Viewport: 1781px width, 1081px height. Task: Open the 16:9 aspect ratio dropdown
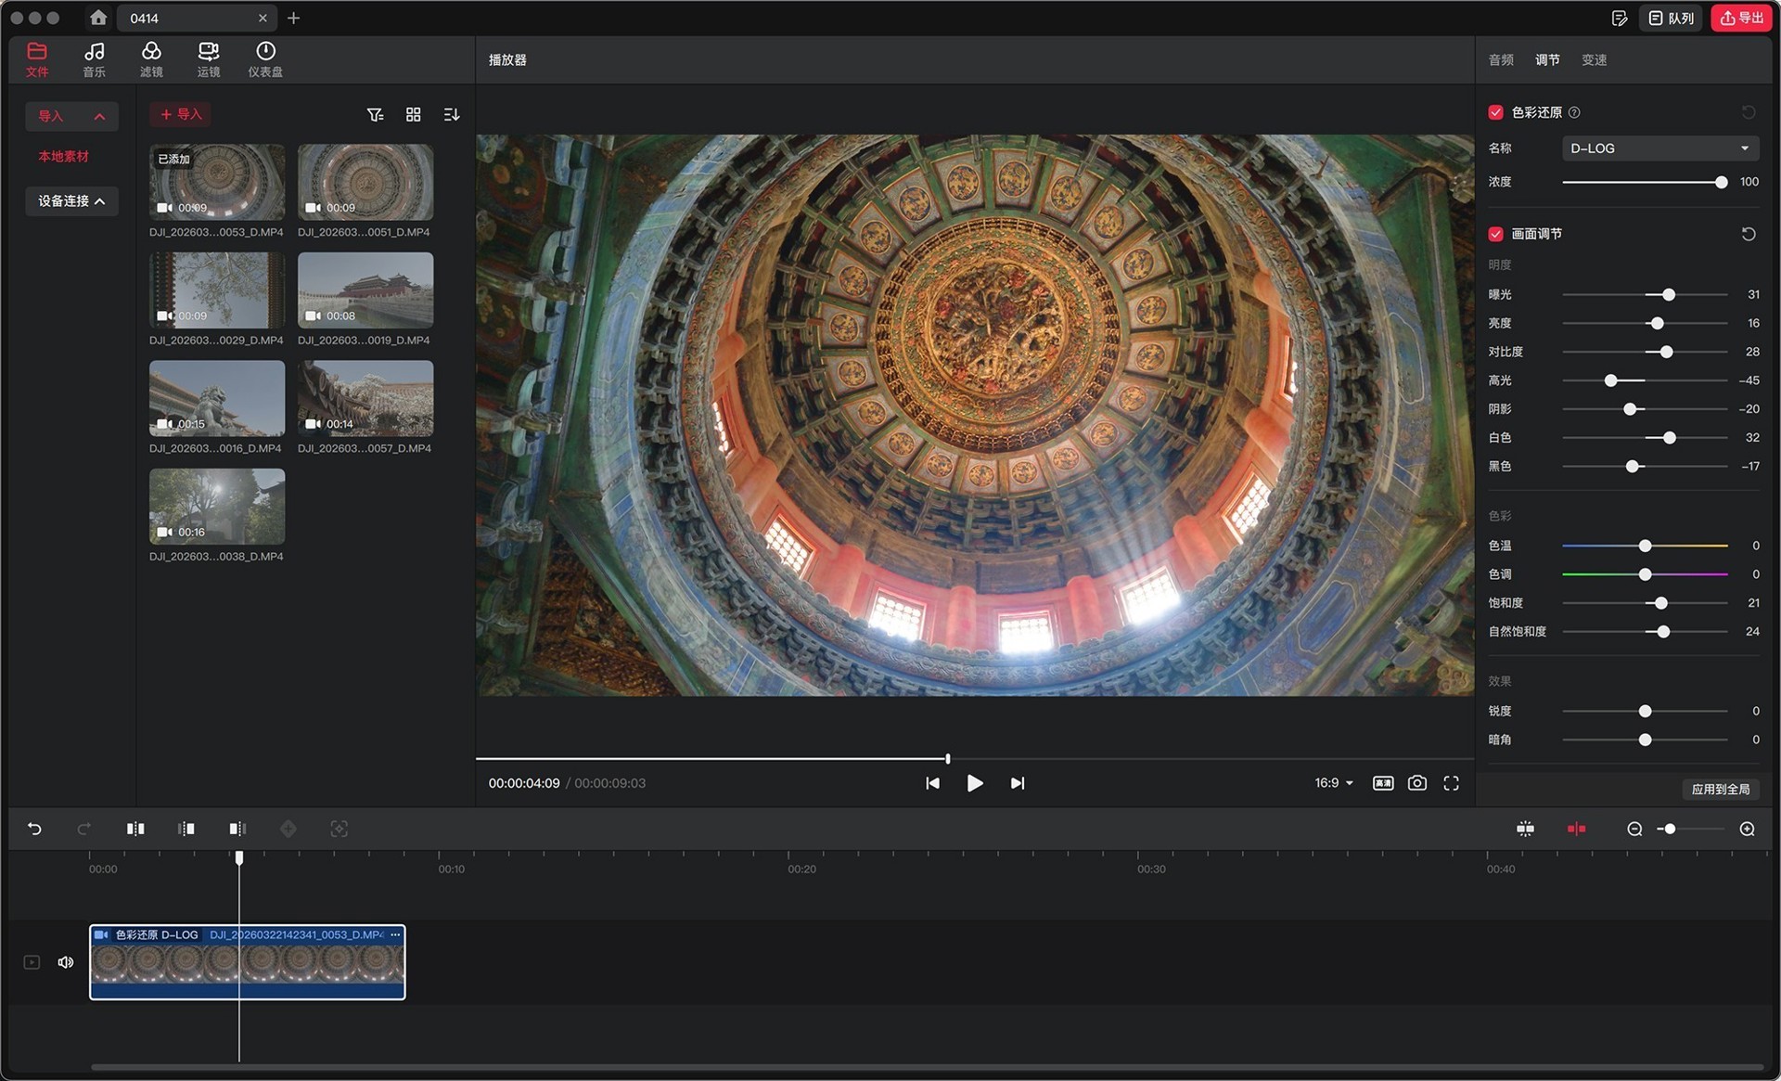(1333, 783)
